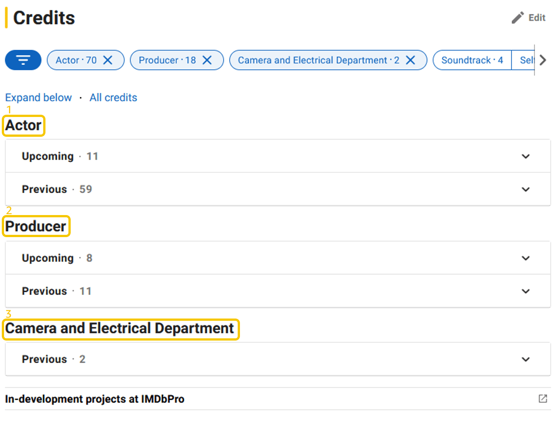This screenshot has width=556, height=422.
Task: Expand Camera Department Previous 2 chevron
Action: [525, 359]
